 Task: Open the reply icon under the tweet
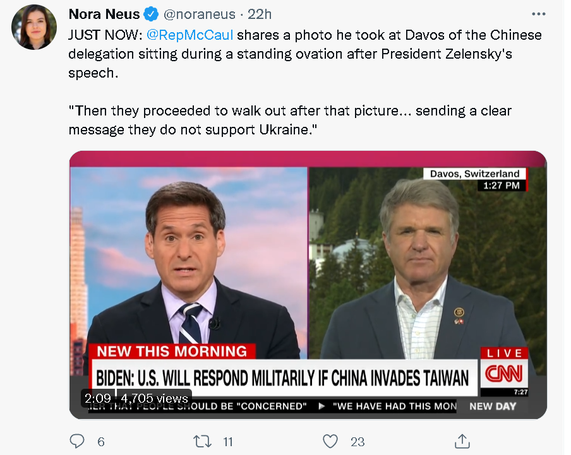point(76,440)
